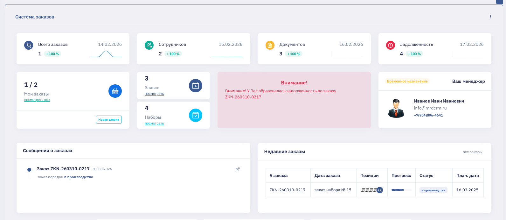
Task: Click the shopping cart icon in Всего заказов card
Action: [29, 45]
